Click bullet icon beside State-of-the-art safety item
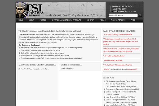The height and width of the screenshot is (106, 159). click(x=20, y=53)
